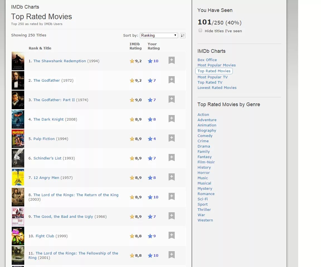Click your rating for The Good, the Bad and the Ugly

pos(152,217)
